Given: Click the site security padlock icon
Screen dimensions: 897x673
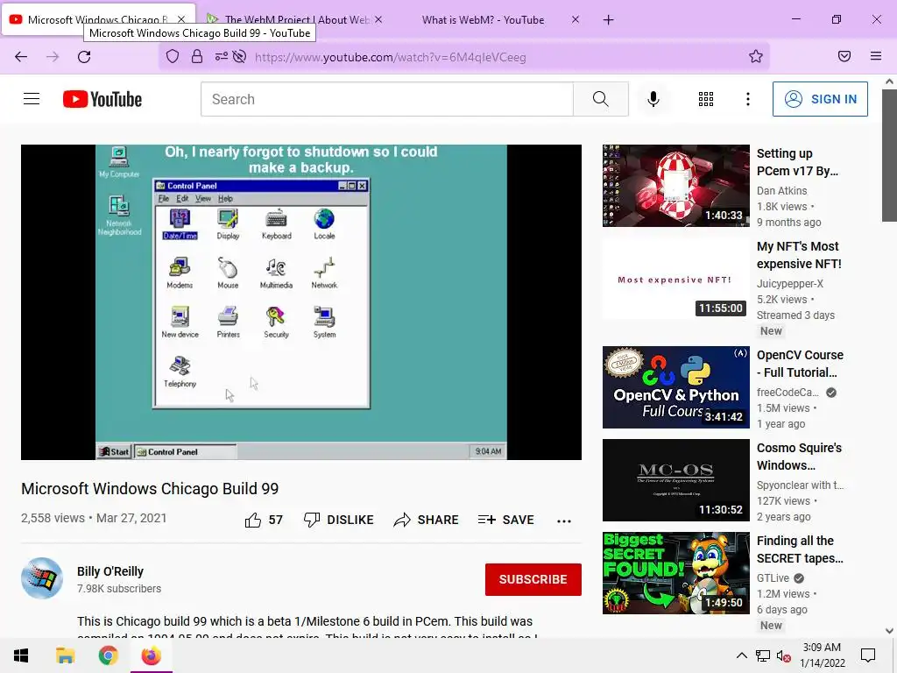Looking at the screenshot, I should point(197,57).
